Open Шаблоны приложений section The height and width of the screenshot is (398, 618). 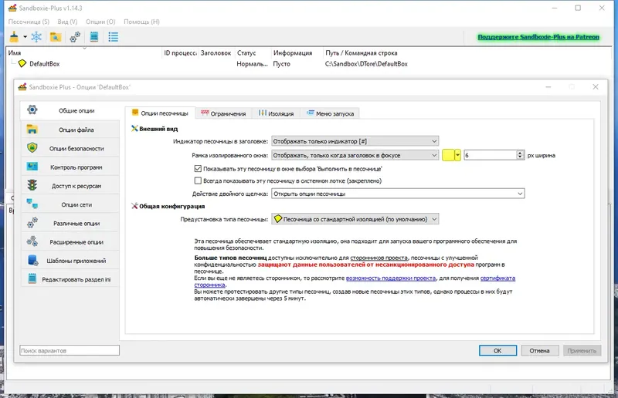click(x=70, y=261)
